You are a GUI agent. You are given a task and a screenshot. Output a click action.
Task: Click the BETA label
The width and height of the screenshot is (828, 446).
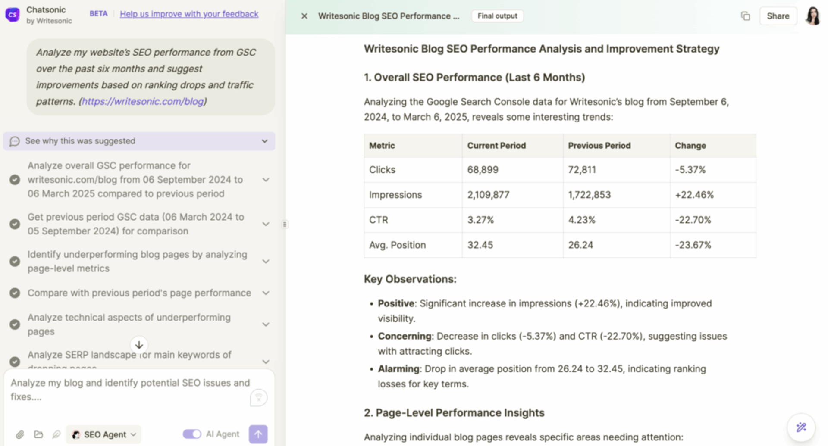click(x=98, y=14)
